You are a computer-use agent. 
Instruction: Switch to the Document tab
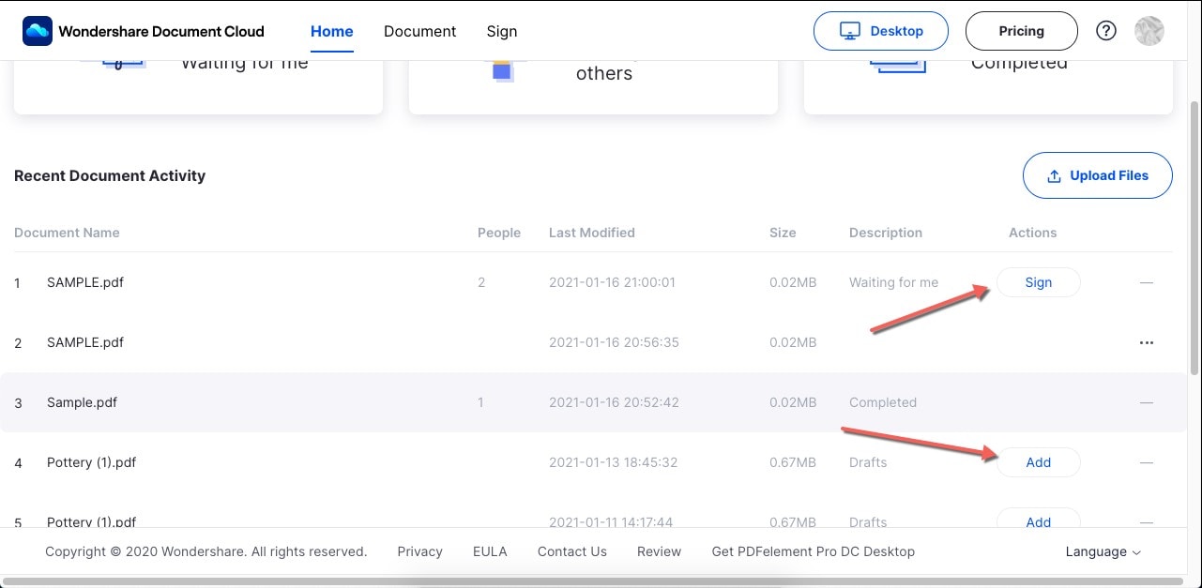(419, 31)
